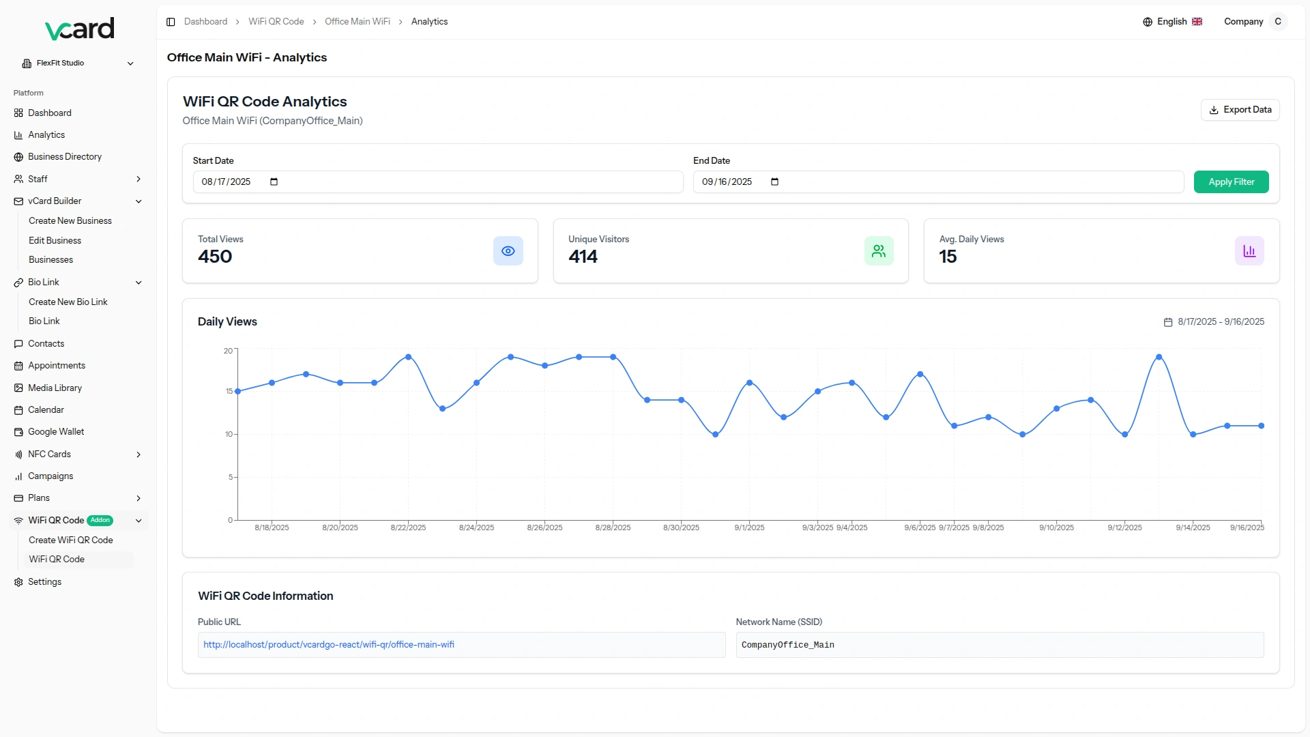Expand the Staff submenu chevron
The image size is (1310, 737).
point(139,179)
